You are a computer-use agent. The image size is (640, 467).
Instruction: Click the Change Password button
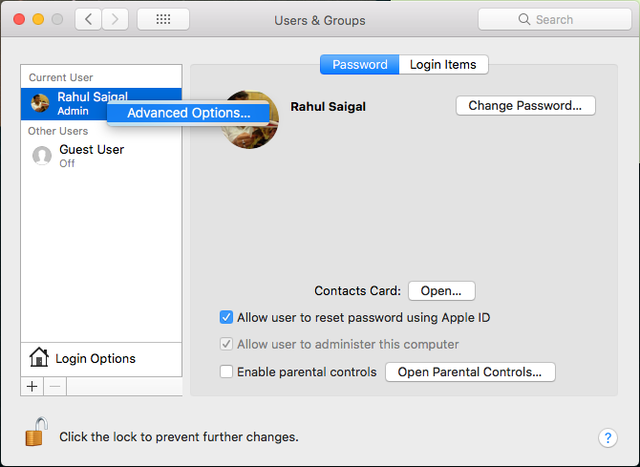(x=524, y=106)
